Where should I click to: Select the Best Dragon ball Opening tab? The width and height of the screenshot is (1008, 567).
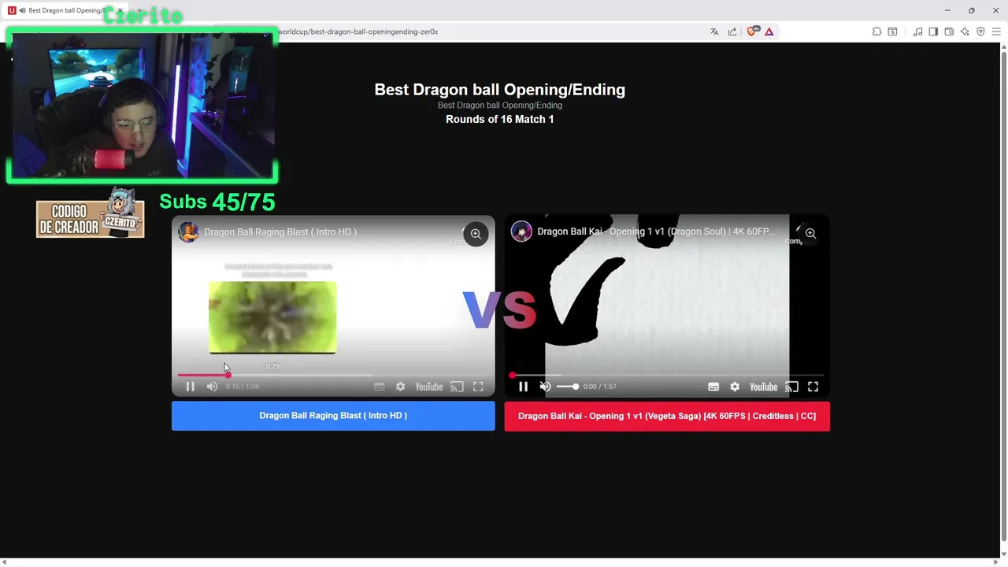pyautogui.click(x=65, y=10)
